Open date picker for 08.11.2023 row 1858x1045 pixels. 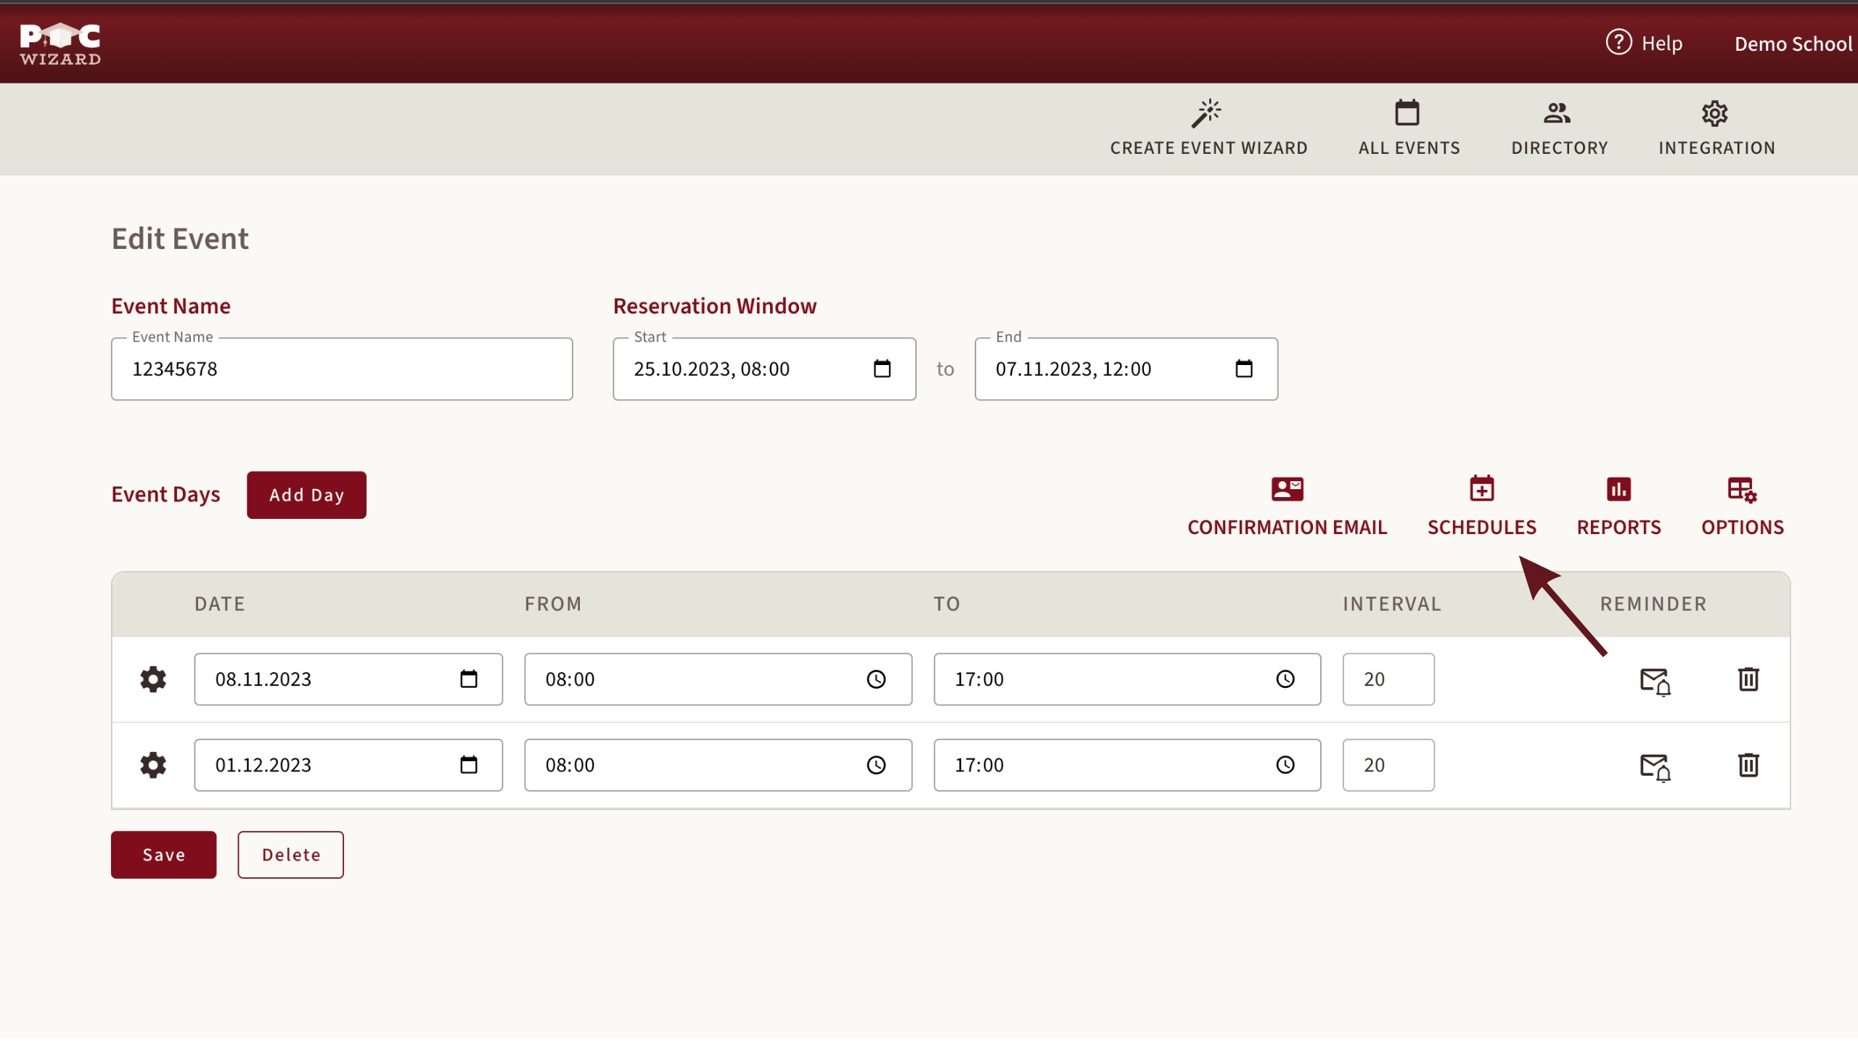click(469, 679)
